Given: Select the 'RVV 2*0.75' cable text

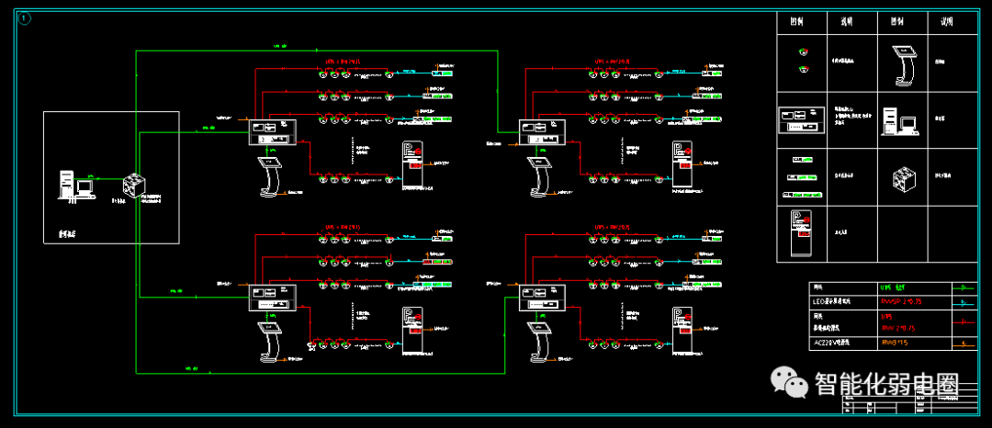Looking at the screenshot, I should (x=897, y=328).
